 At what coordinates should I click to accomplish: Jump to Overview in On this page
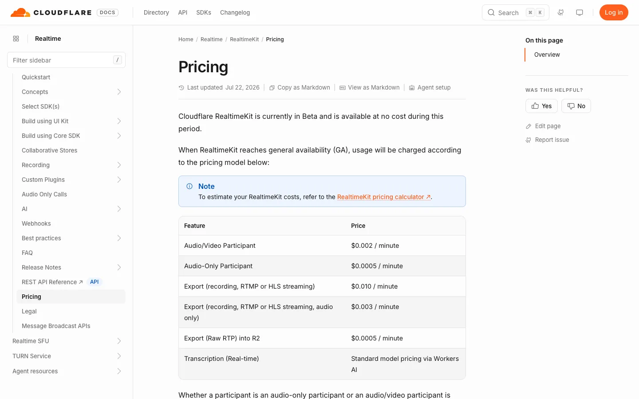pos(547,55)
